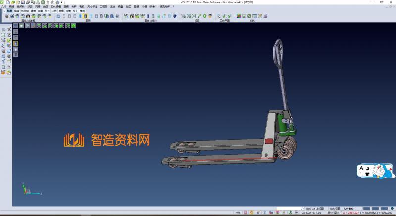The height and width of the screenshot is (216, 396).
Task: Click the New file icon in quick access bar
Action: 8,2
